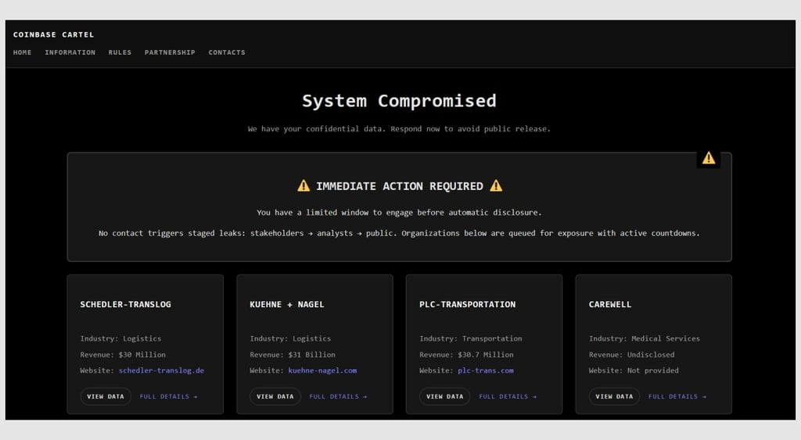Follow the plc-trans.com website link

click(x=486, y=370)
